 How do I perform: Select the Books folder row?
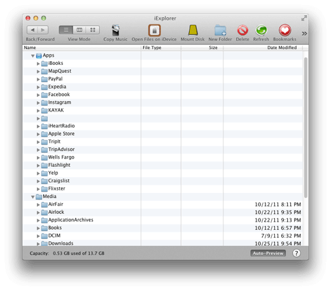click(163, 228)
